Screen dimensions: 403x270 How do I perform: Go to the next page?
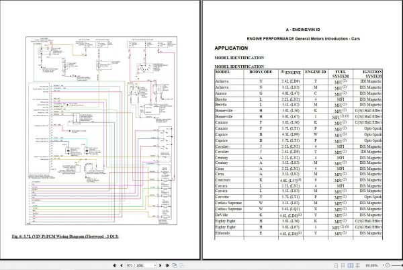point(161,265)
